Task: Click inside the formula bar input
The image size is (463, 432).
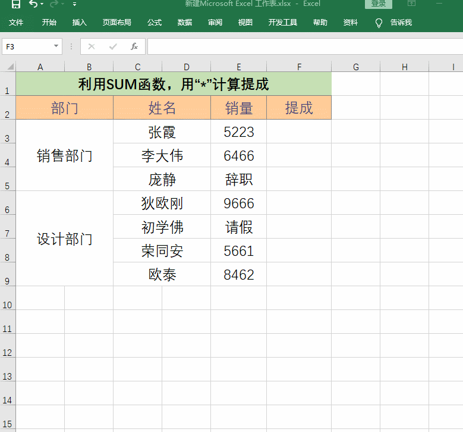Action: point(303,46)
